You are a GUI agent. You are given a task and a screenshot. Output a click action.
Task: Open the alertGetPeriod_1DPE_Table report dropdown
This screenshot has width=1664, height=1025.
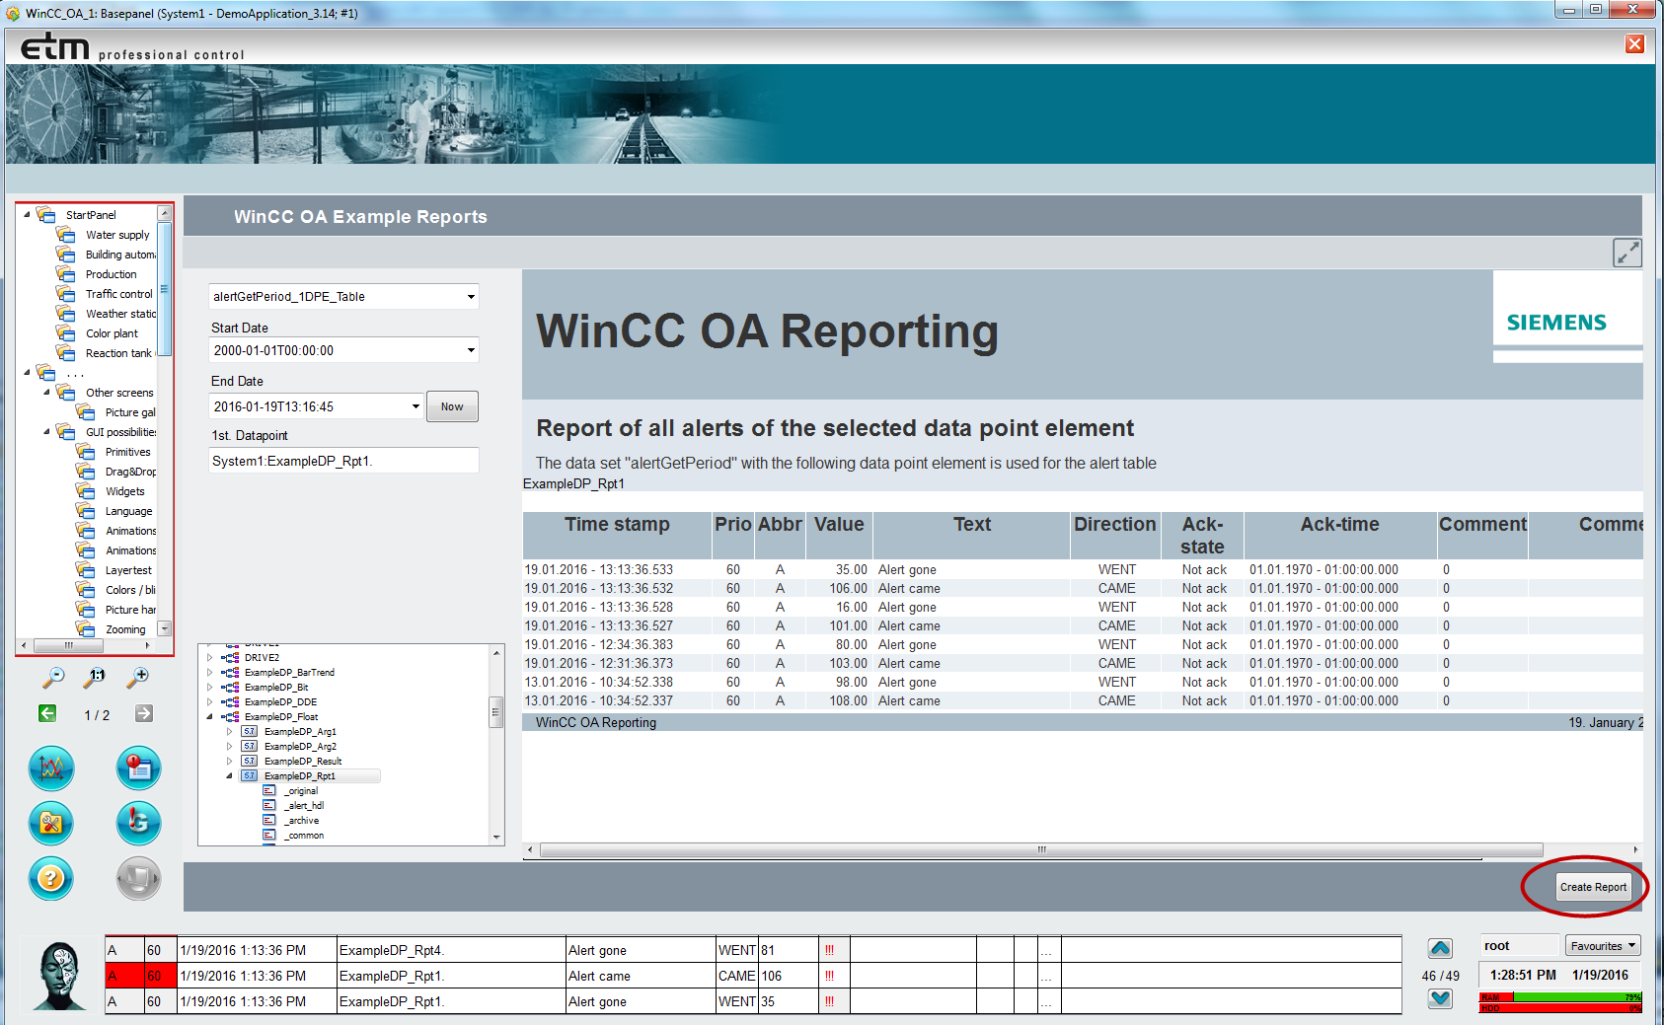pyautogui.click(x=471, y=297)
